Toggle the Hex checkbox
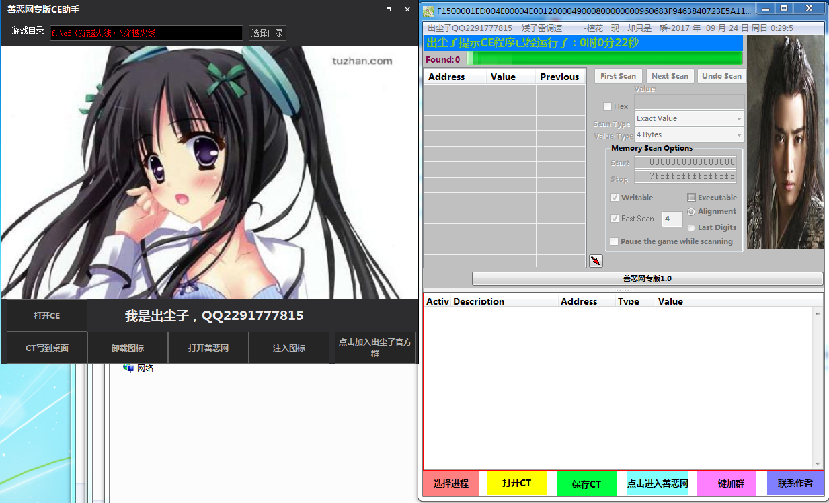Viewport: 829px width, 503px height. 608,106
